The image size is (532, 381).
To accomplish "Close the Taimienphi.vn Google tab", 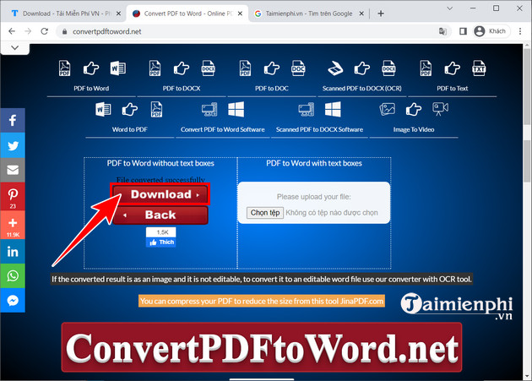I will click(x=361, y=14).
